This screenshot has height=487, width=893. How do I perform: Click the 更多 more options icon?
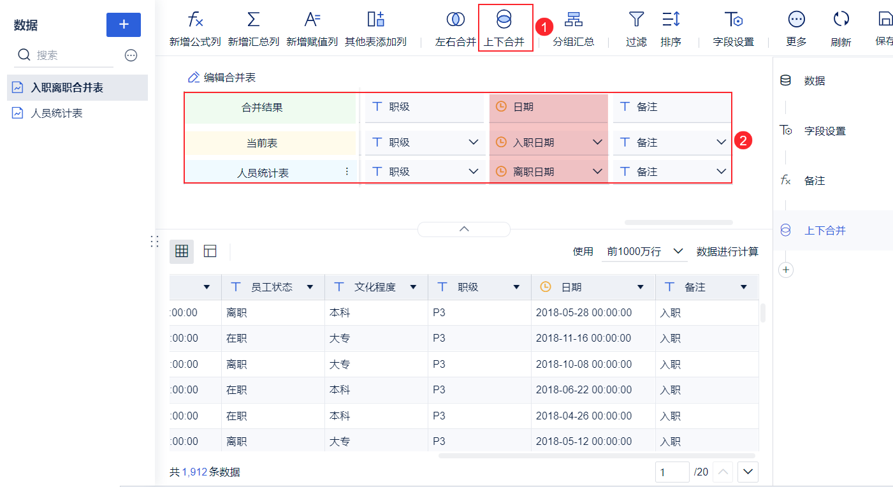click(796, 19)
